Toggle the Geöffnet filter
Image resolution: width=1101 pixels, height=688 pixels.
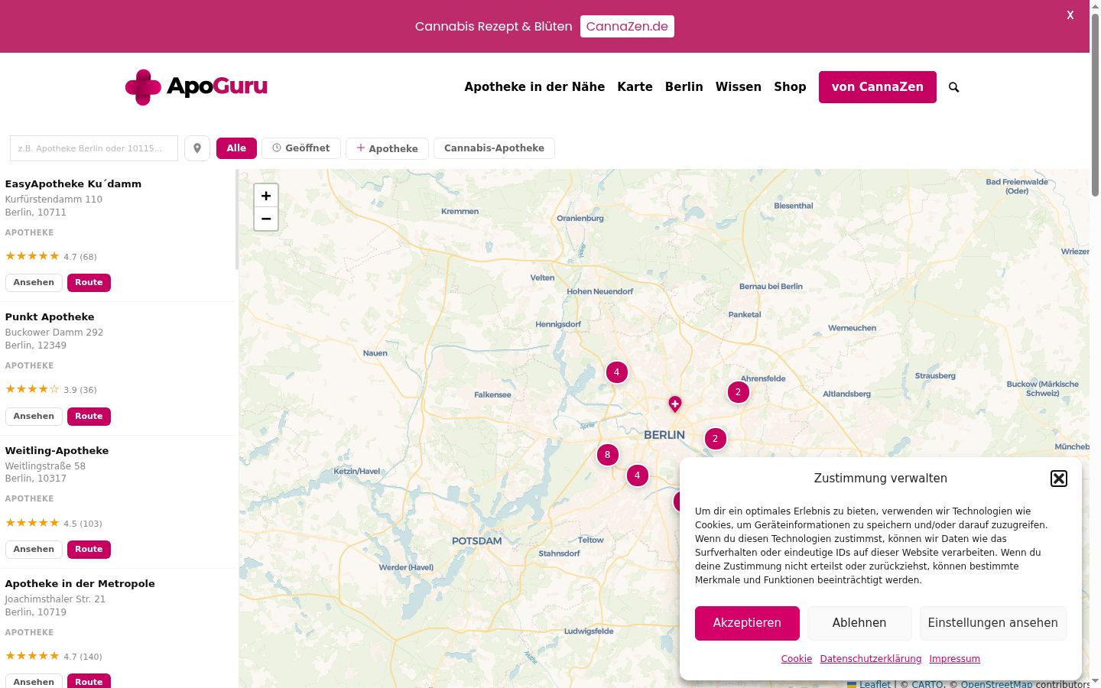click(301, 148)
